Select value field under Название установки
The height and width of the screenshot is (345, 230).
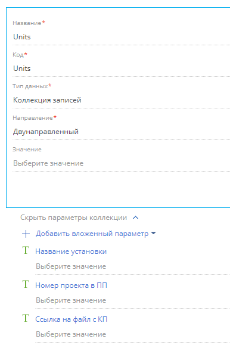coord(133,266)
